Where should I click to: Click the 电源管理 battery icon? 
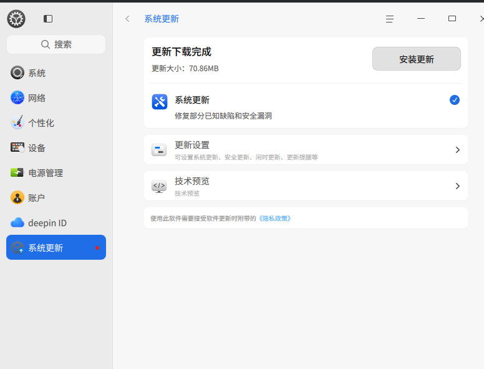click(17, 172)
